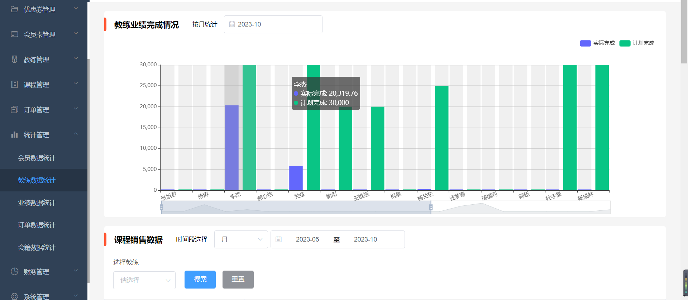This screenshot has height=300, width=688.
Task: Click the blue 搜索 button
Action: 200,280
